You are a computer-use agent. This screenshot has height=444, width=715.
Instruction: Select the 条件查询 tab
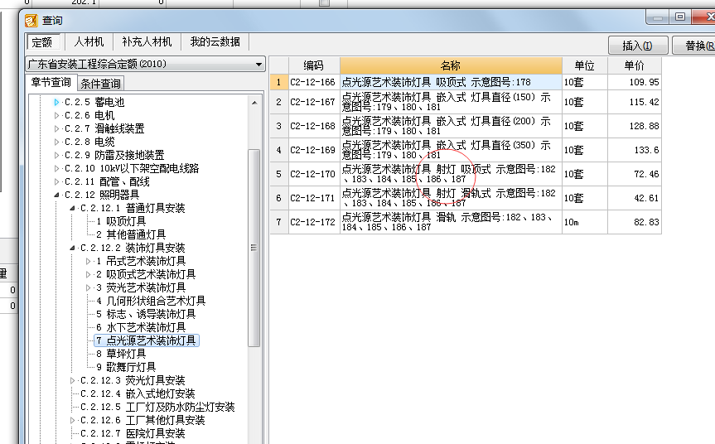100,84
